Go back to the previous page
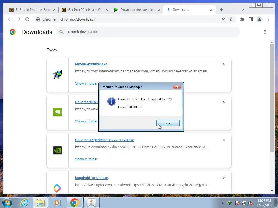The width and height of the screenshot is (278, 208). tap(10, 19)
